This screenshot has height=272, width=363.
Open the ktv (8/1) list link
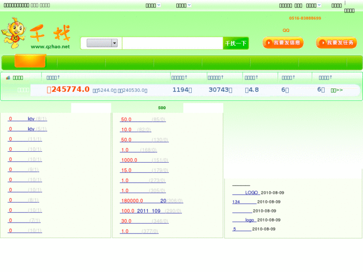[x=27, y=119]
